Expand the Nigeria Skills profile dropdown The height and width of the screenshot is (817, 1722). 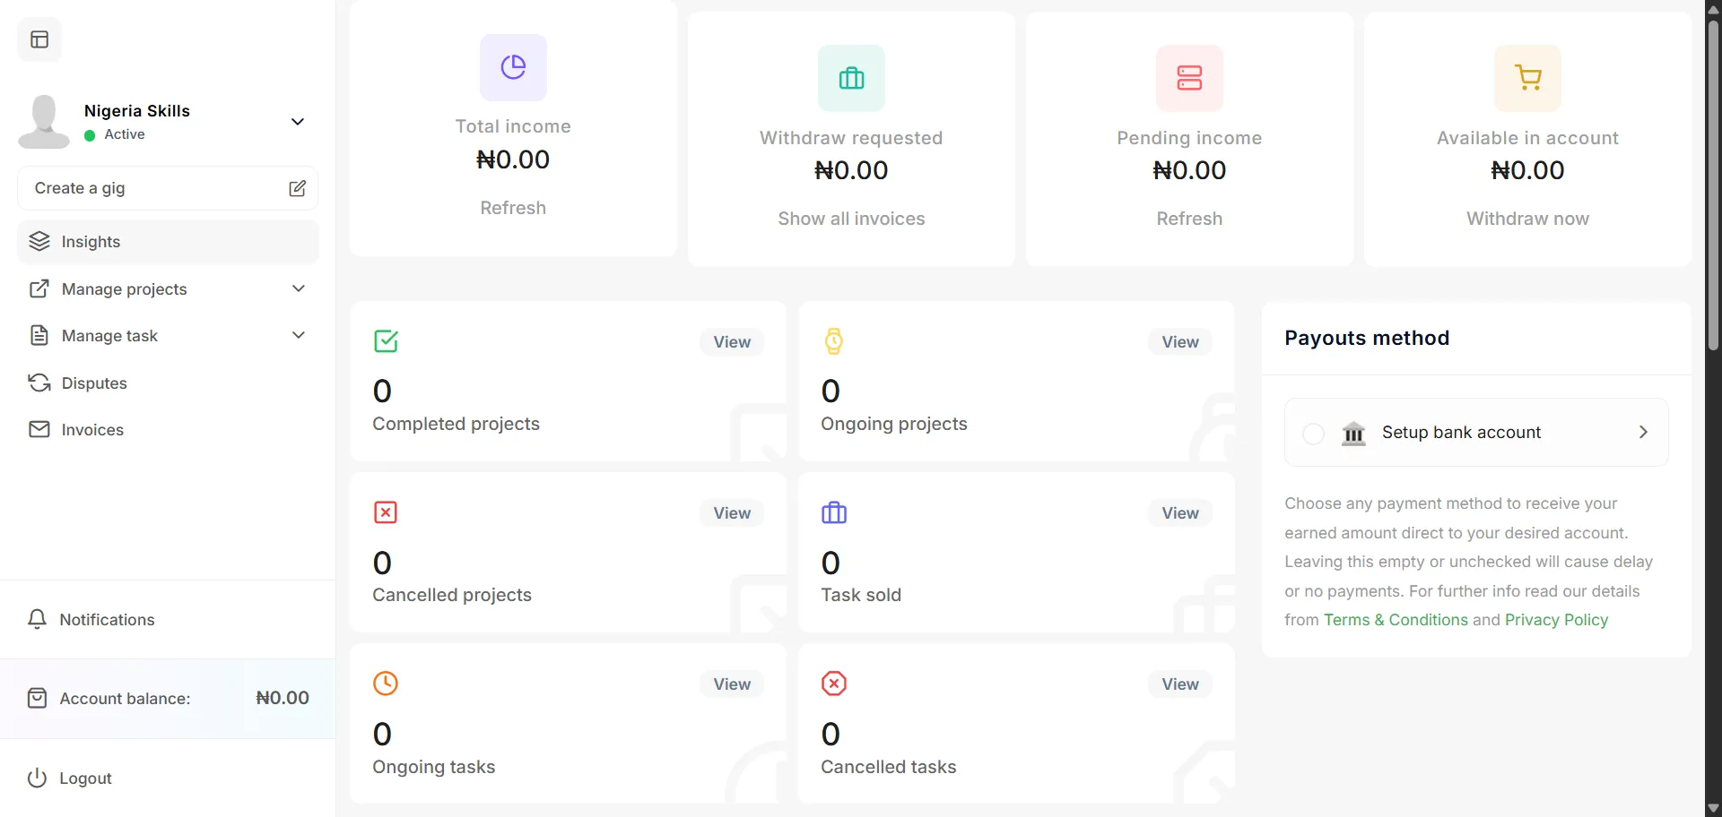(298, 122)
